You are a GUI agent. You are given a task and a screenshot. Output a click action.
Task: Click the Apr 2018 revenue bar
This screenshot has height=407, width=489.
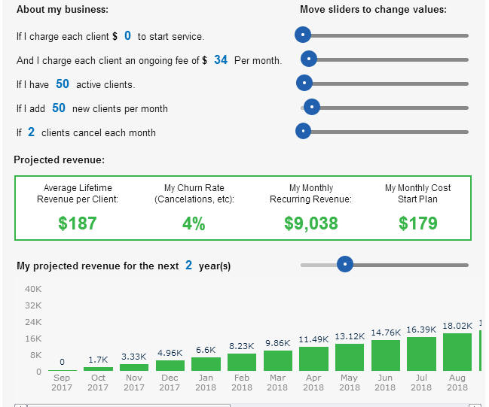[x=313, y=359]
